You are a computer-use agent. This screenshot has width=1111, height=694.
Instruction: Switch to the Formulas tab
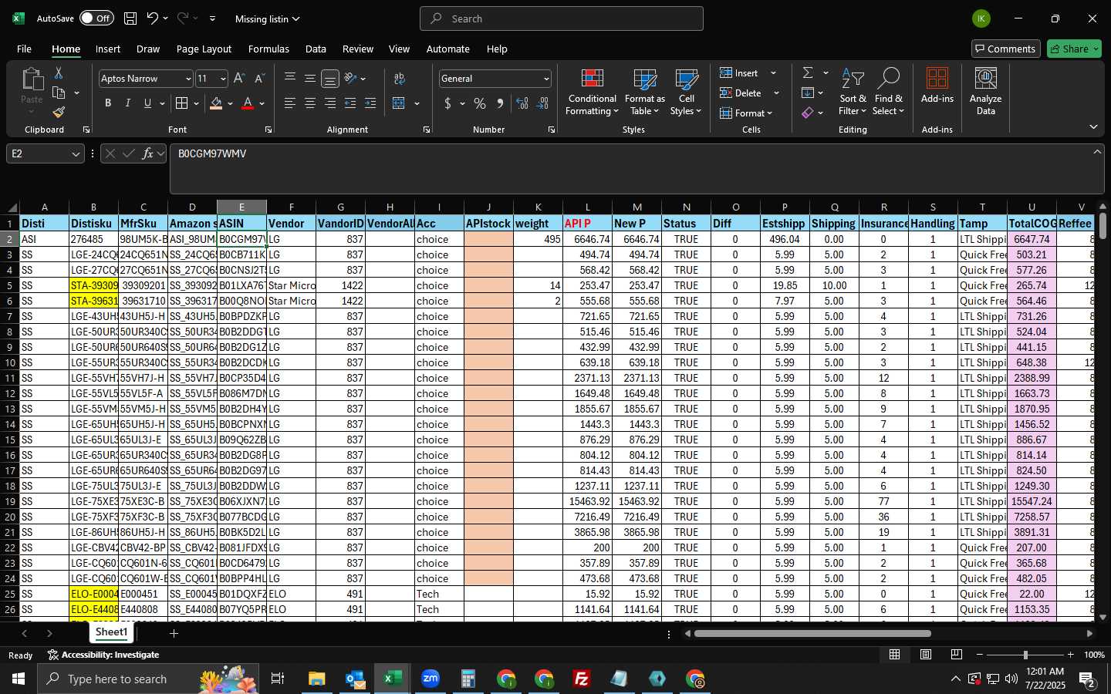click(268, 49)
